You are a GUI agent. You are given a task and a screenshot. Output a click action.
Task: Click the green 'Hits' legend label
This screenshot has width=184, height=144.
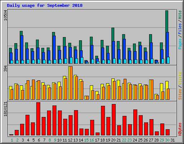click(180, 15)
